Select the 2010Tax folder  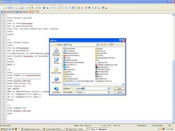pyautogui.click(x=67, y=72)
